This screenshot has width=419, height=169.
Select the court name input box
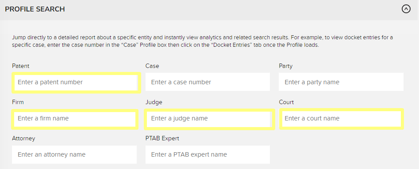(x=341, y=118)
